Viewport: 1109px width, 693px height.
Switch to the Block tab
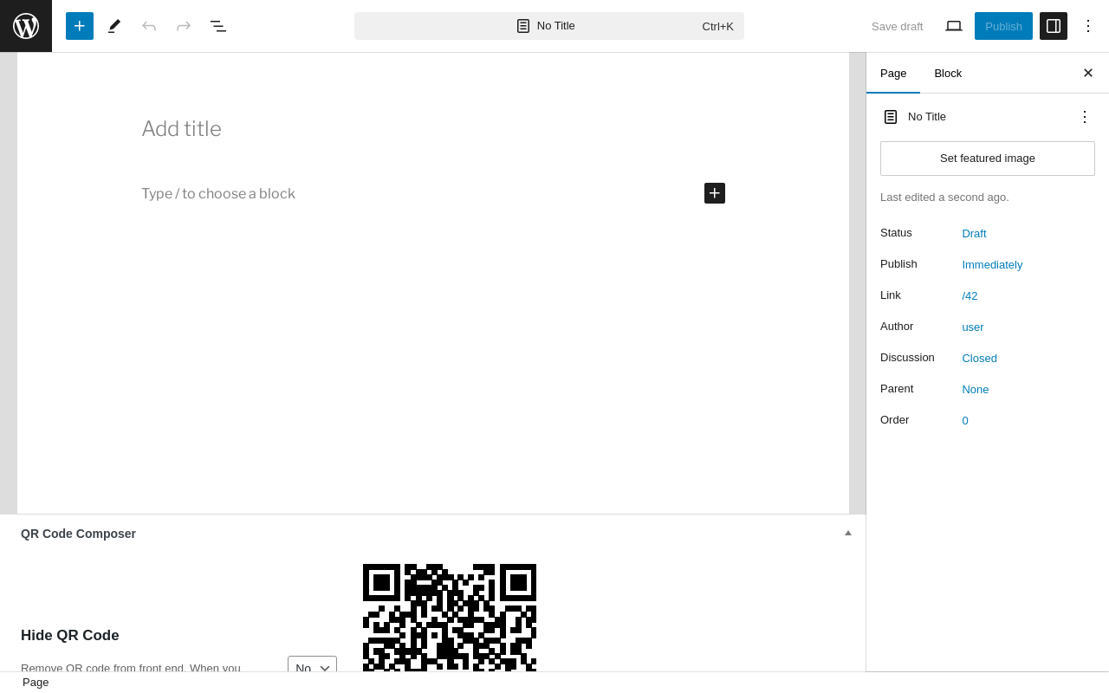(948, 73)
